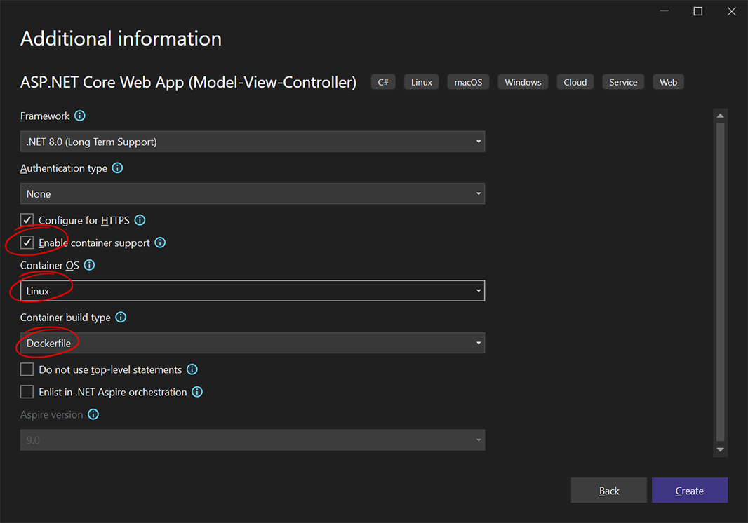The image size is (748, 523).
Task: Open the Framework info tooltip icon
Action: 80,116
